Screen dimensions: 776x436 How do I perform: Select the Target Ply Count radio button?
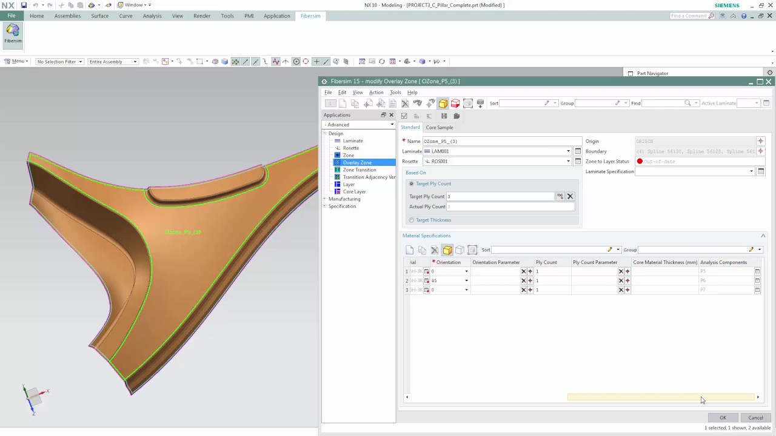[412, 183]
